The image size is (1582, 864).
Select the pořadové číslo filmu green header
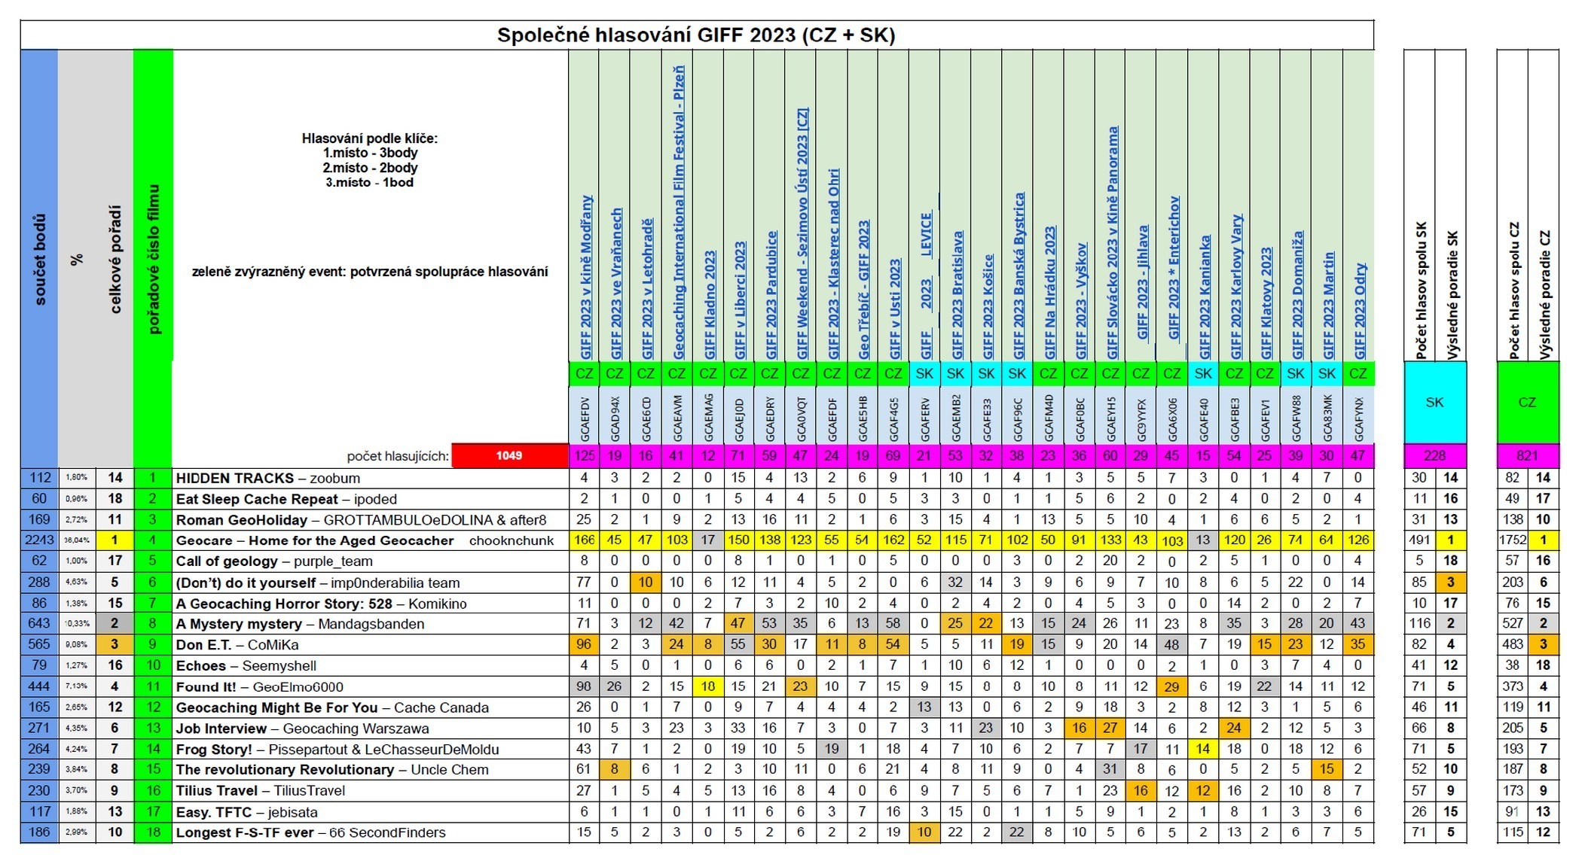pyautogui.click(x=153, y=260)
